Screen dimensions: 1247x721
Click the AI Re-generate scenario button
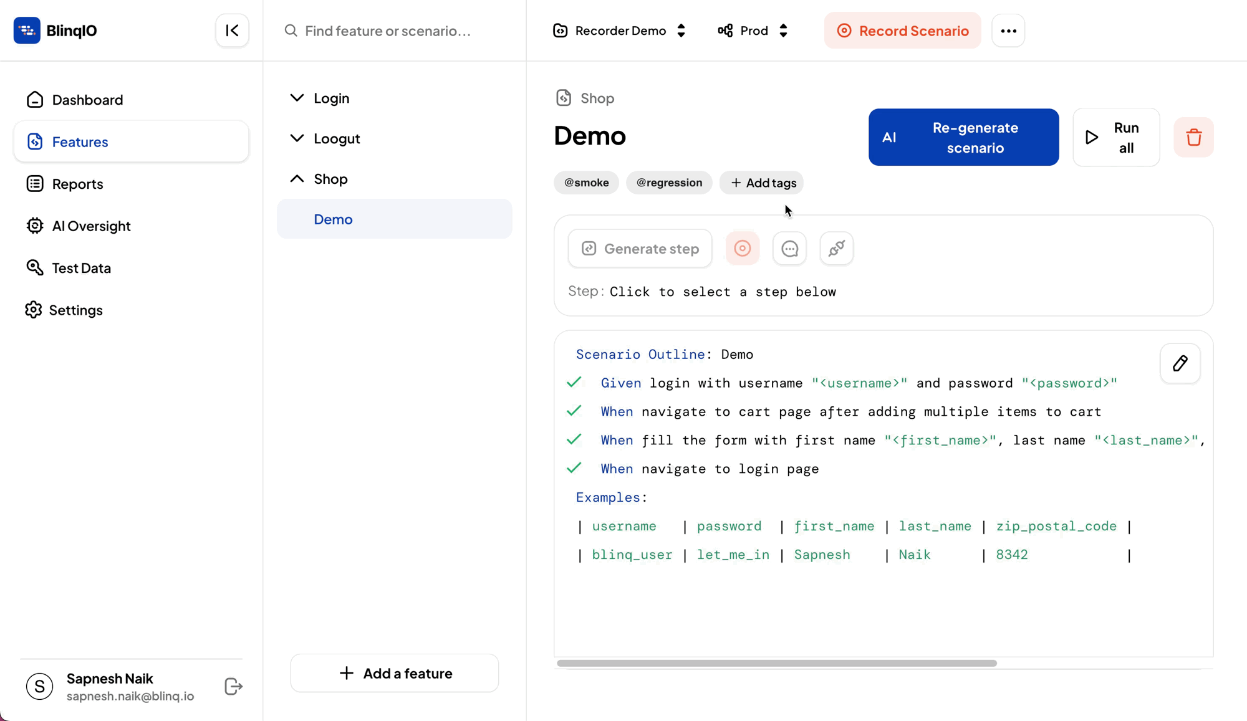963,137
